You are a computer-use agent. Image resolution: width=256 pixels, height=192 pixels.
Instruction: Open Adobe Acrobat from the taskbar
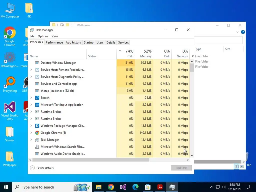click(x=160, y=187)
